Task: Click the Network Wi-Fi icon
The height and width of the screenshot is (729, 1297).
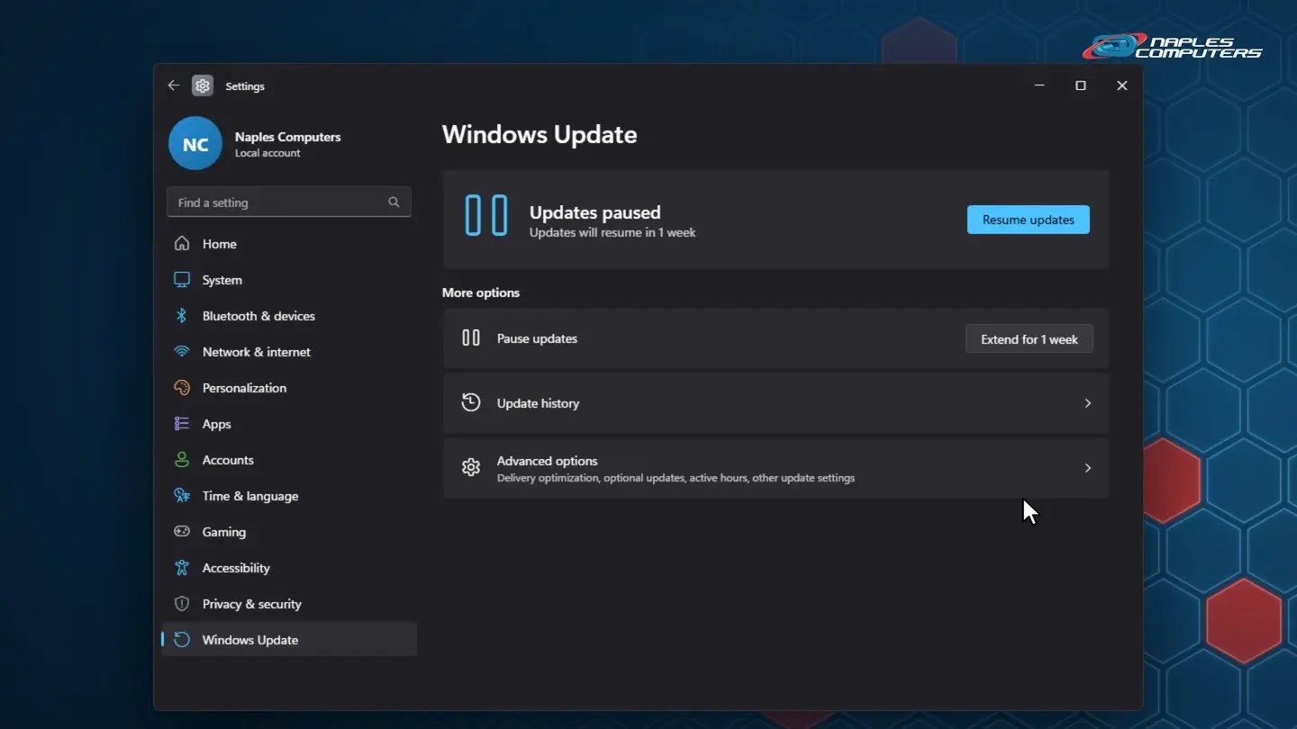Action: pos(182,352)
